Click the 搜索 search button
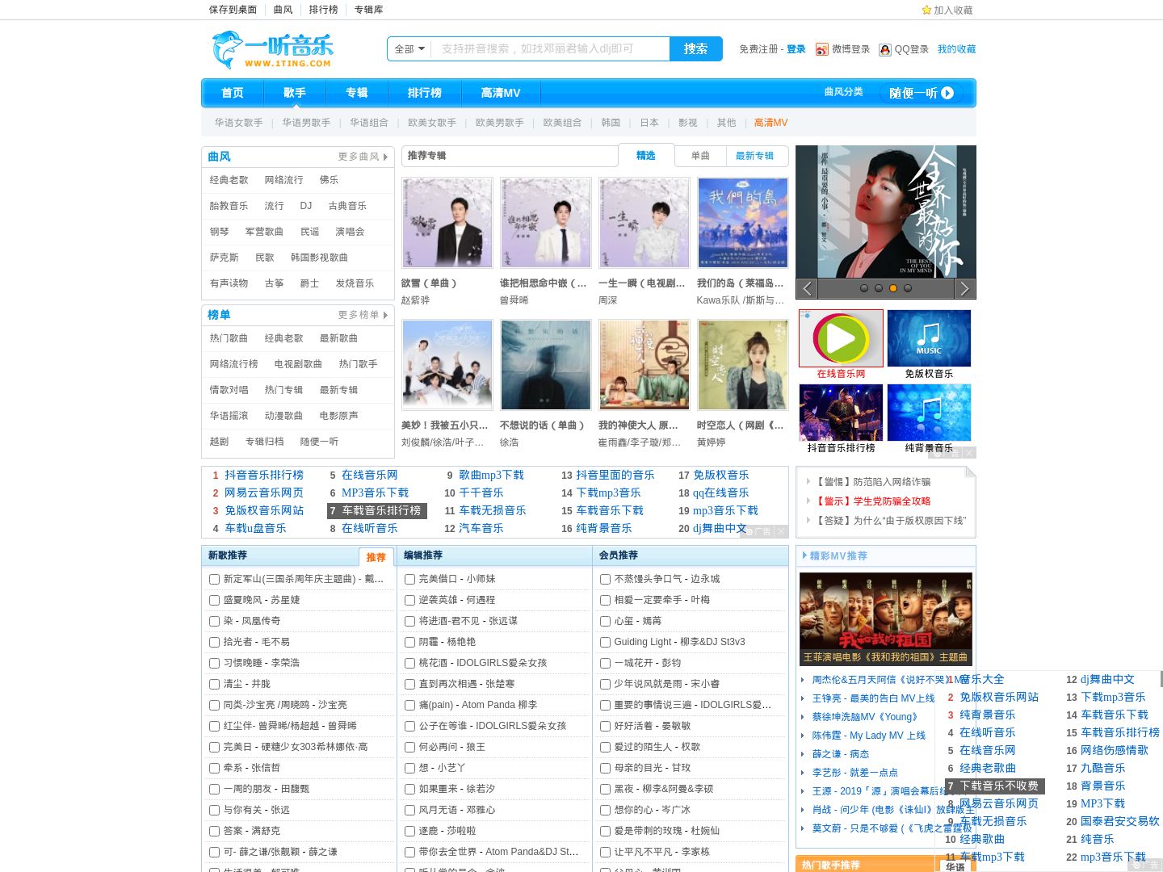The height and width of the screenshot is (872, 1163). (x=696, y=49)
